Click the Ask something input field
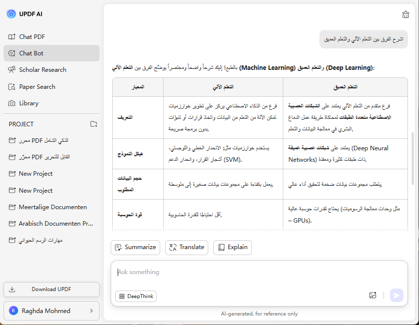419x325 pixels. [240, 273]
